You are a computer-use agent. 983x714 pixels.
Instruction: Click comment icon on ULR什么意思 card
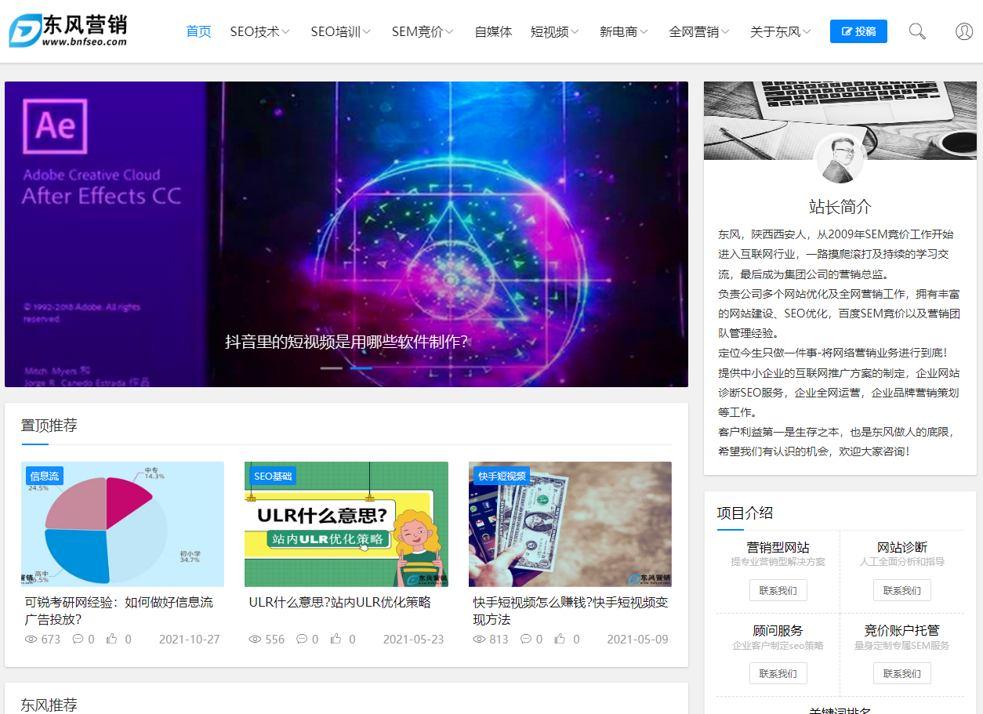[303, 639]
